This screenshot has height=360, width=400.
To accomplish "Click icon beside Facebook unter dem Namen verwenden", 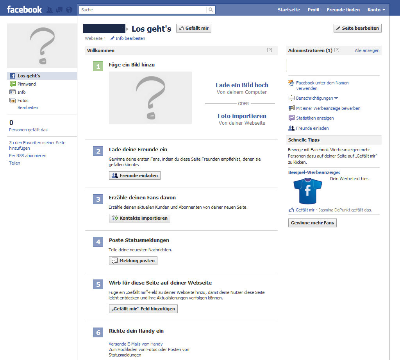I will click(291, 83).
